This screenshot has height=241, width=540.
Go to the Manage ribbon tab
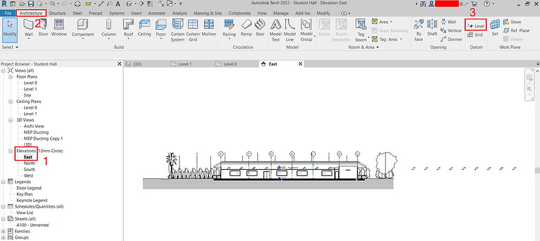click(x=281, y=13)
